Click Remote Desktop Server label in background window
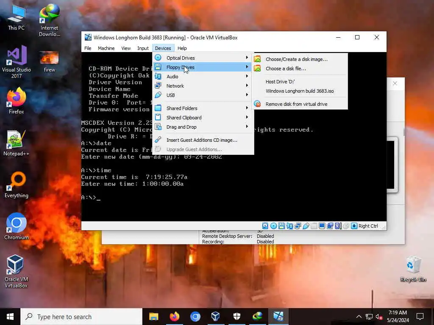This screenshot has width=434, height=325. pos(227,236)
